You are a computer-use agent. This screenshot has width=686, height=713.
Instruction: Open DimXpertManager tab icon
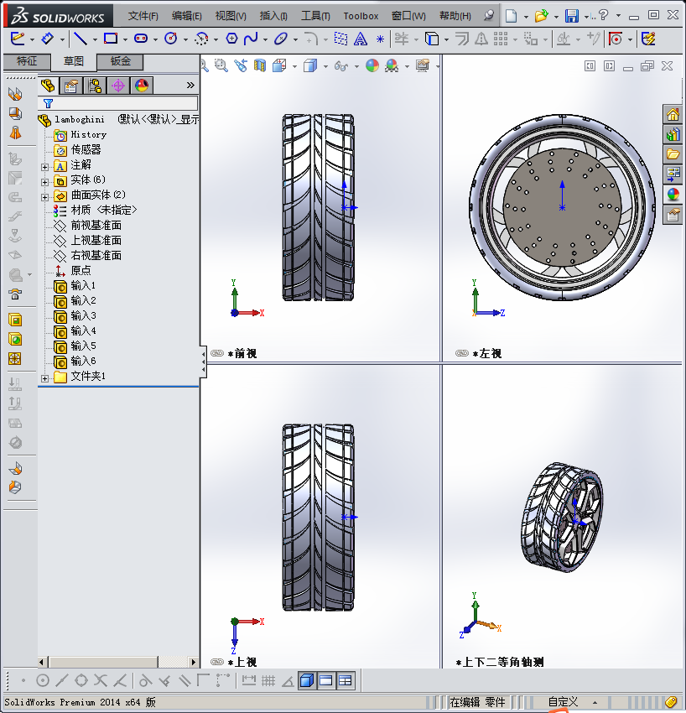(118, 86)
